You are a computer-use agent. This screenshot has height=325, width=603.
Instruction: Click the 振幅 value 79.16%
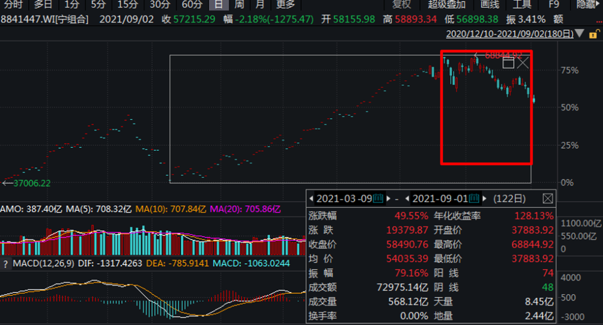[x=411, y=273]
